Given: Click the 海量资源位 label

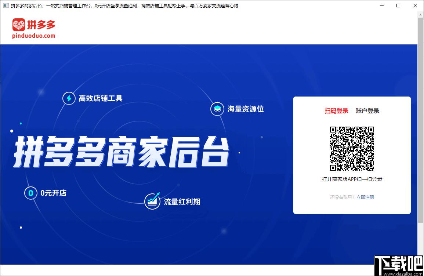Looking at the screenshot, I should pyautogui.click(x=245, y=109).
